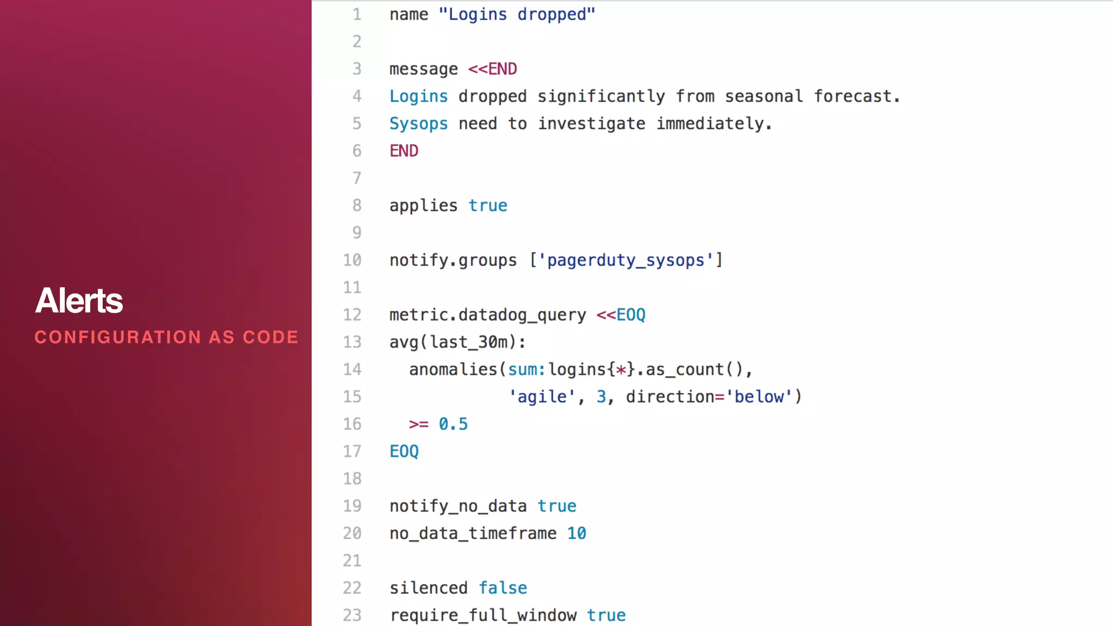Click line number 23 in the gutter

tap(352, 615)
